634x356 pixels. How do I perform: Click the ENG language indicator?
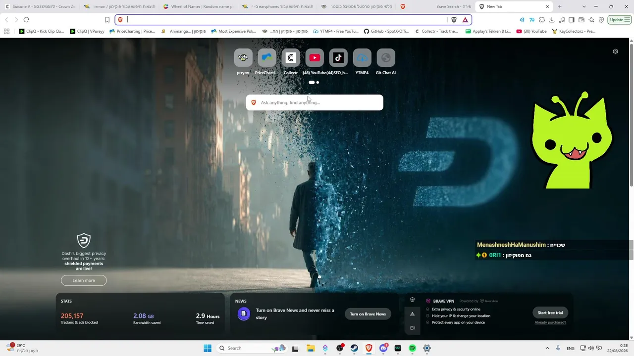[571, 348]
